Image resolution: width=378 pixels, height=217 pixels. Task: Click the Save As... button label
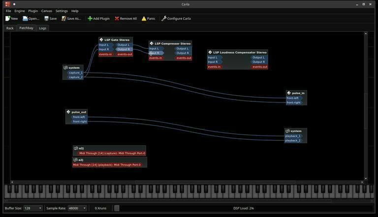74,19
